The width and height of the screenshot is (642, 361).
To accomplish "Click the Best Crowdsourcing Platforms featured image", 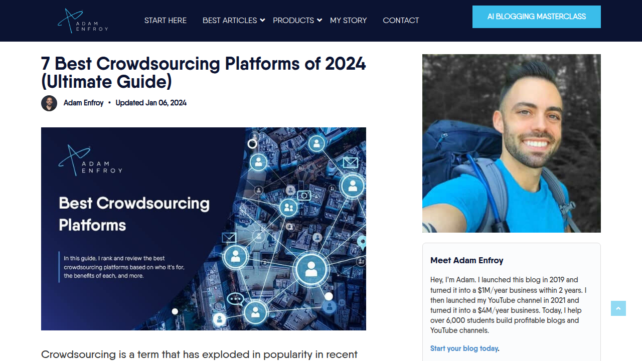I will pyautogui.click(x=204, y=229).
